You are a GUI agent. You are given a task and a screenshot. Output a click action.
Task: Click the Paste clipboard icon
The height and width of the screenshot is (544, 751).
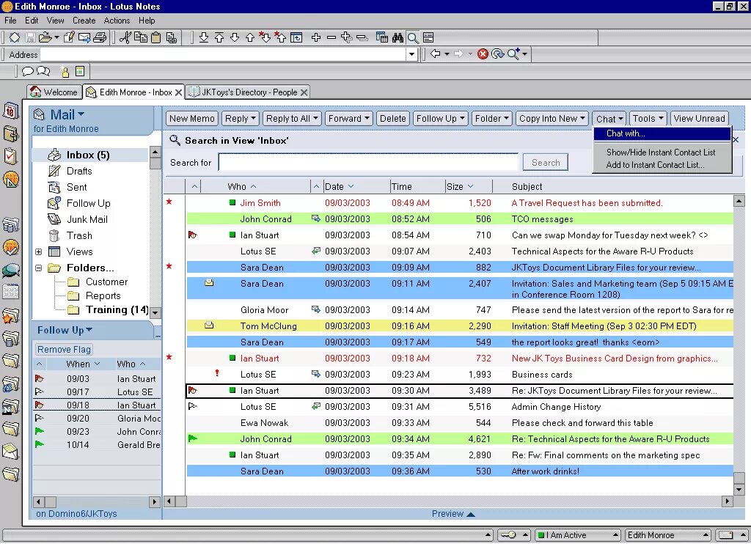click(155, 37)
